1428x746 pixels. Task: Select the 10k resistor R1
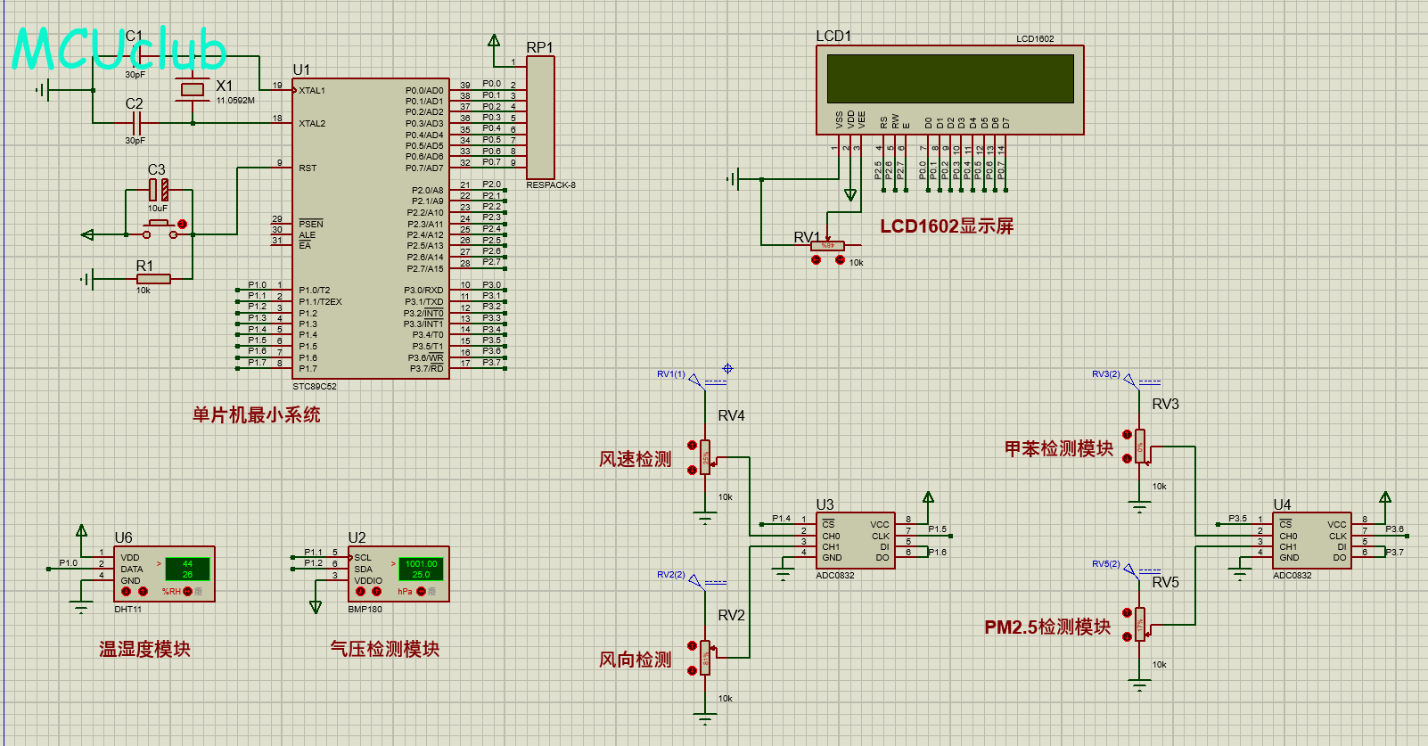[x=153, y=279]
